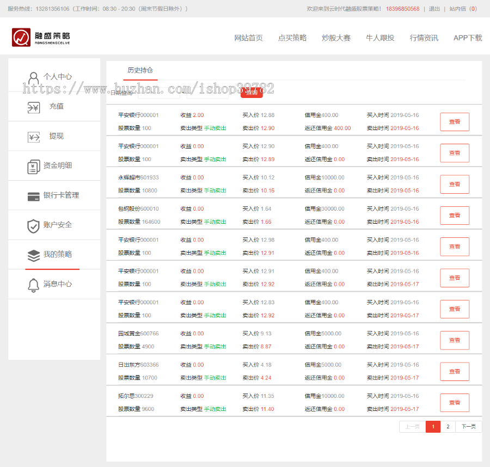The image size is (490, 467).
Task: Go to 炒股大赛 in the top navigation
Action: (336, 38)
